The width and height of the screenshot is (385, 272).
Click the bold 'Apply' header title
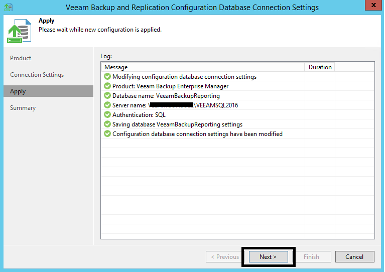coord(46,21)
